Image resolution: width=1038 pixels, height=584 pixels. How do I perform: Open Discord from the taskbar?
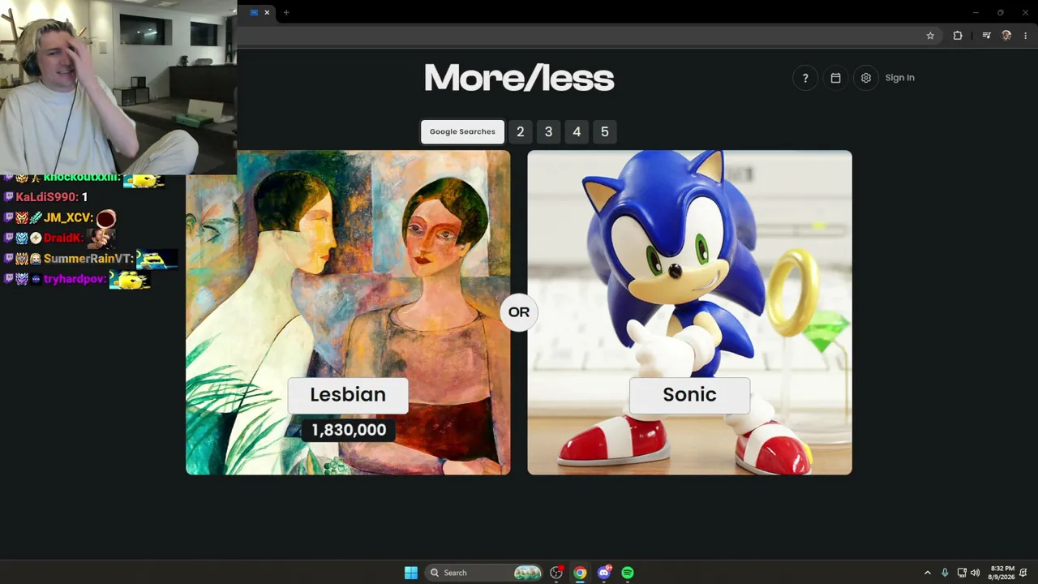point(604,573)
